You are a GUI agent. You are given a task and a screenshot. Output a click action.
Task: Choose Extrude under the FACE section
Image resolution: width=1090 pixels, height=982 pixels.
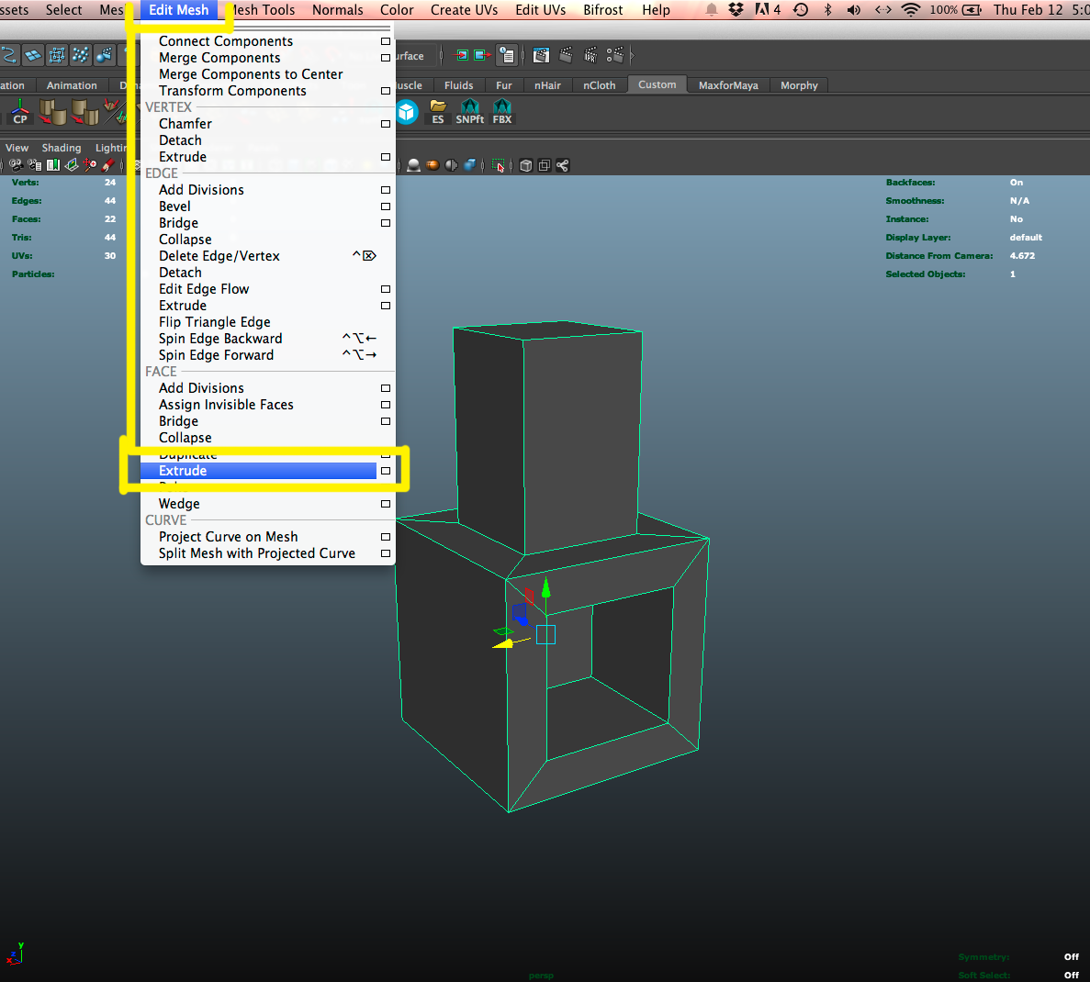pos(183,471)
